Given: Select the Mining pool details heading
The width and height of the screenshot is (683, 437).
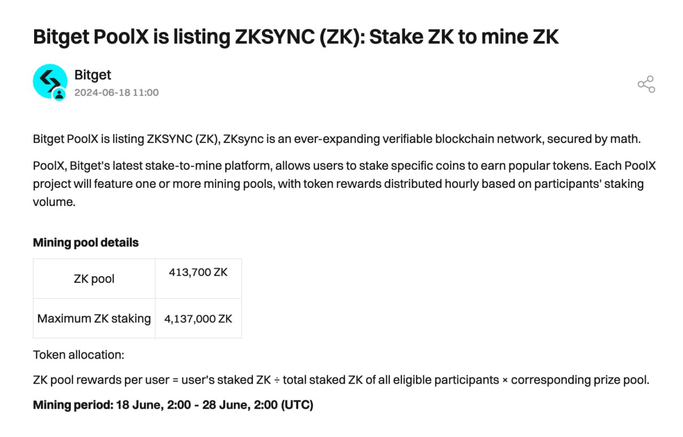Looking at the screenshot, I should coord(86,243).
